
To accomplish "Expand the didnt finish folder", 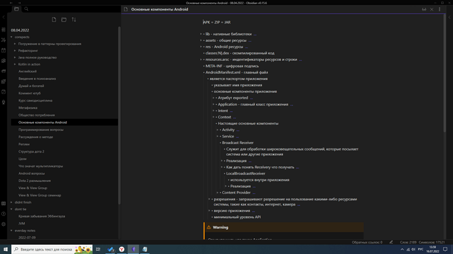I will pos(12,202).
